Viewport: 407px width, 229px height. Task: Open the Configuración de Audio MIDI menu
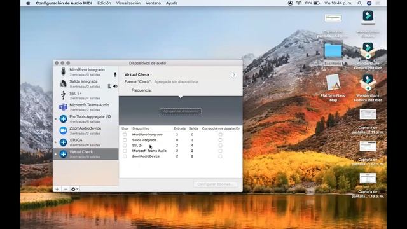coord(64,3)
